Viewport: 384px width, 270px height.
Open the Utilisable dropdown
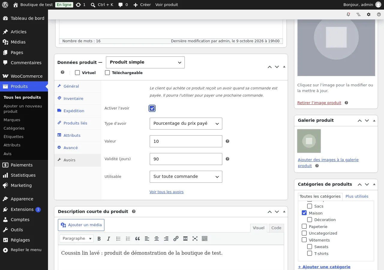click(186, 177)
